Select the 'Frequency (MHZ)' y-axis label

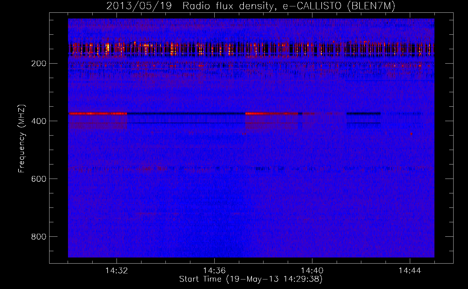[x=22, y=138]
